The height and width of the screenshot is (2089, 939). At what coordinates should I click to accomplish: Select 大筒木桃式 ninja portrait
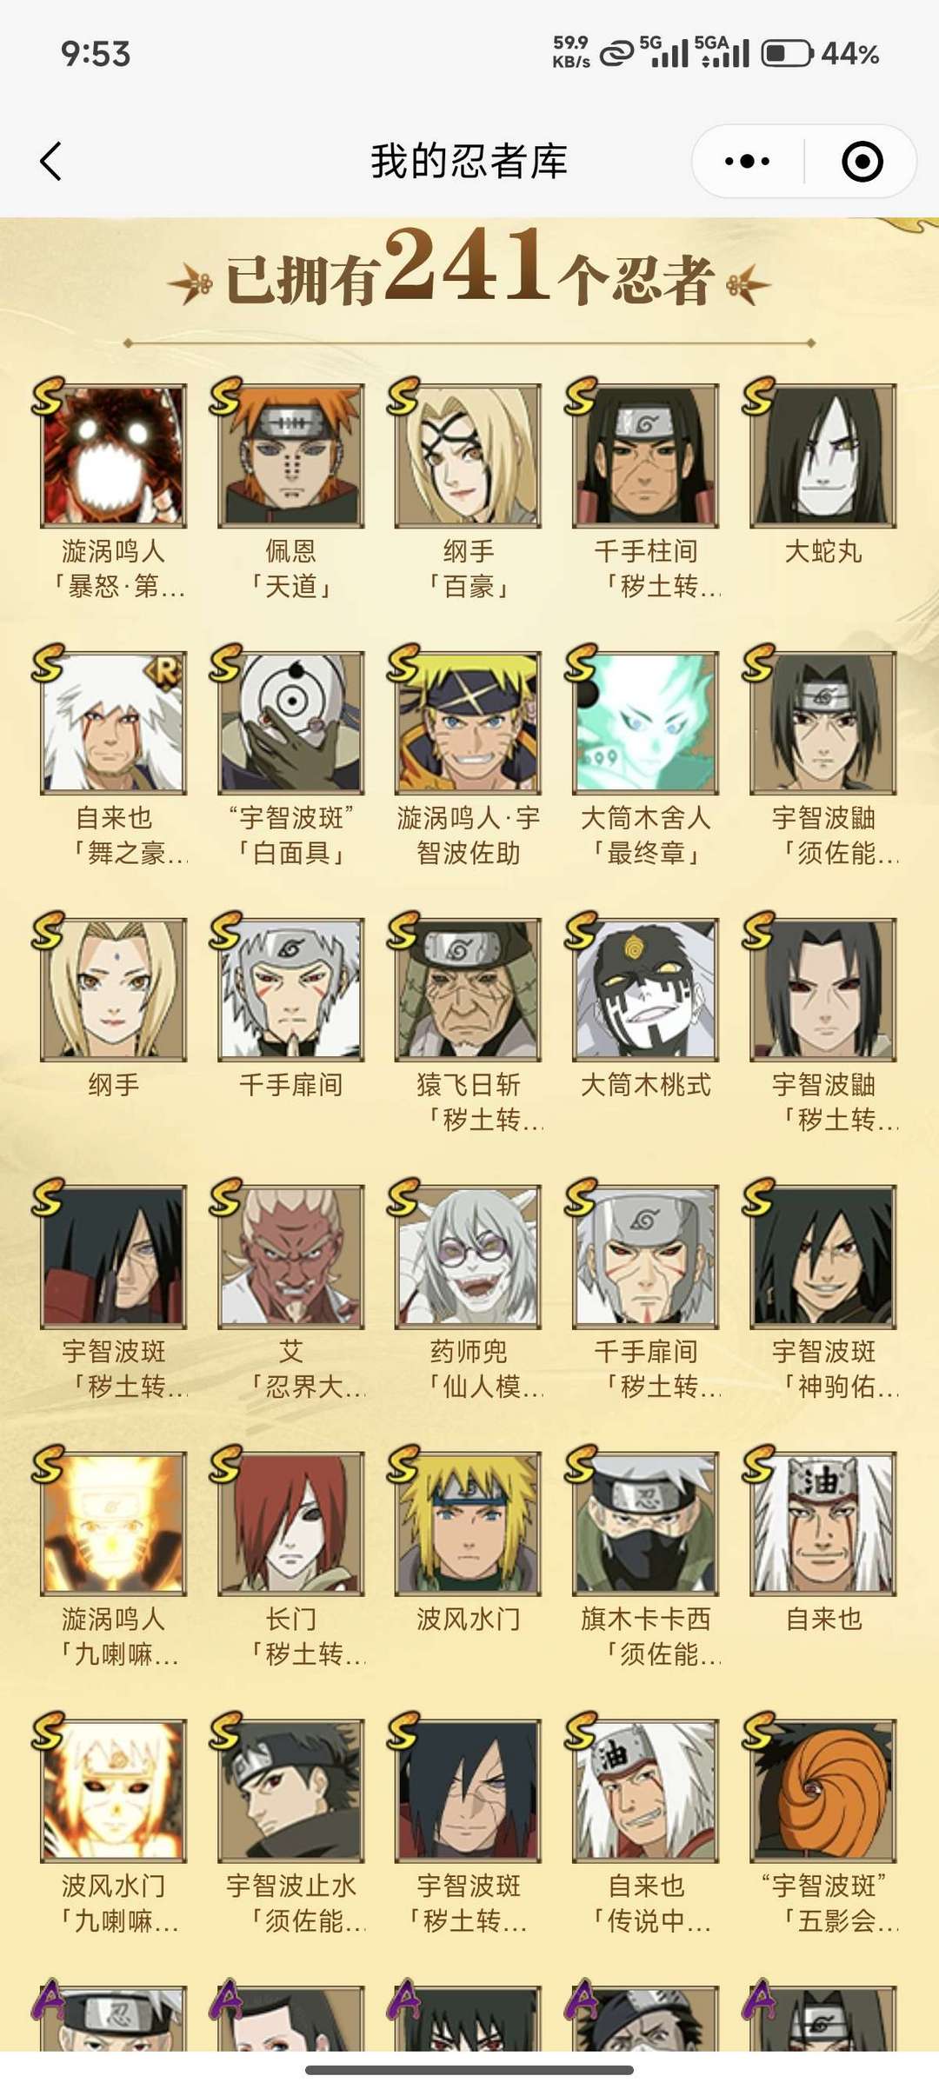tap(645, 988)
